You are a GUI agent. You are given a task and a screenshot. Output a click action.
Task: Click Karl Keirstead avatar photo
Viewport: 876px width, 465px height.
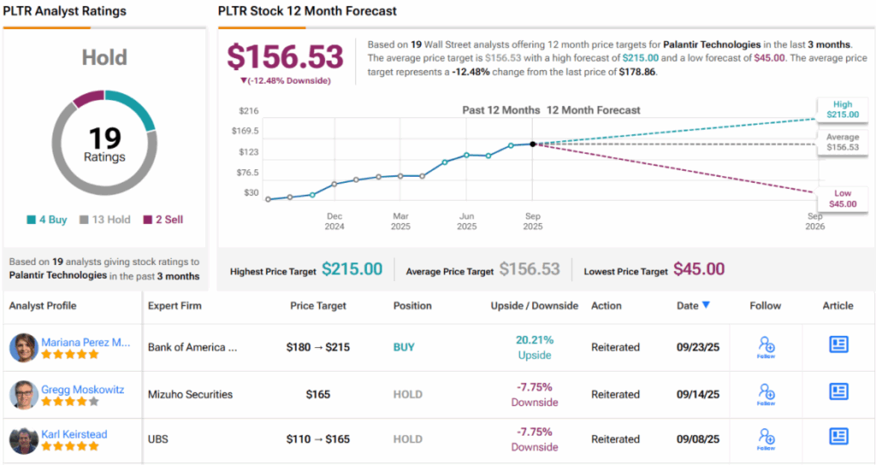click(x=24, y=440)
